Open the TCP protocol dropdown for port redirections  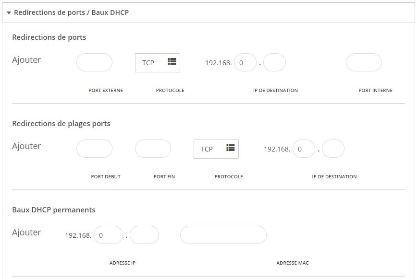point(158,63)
